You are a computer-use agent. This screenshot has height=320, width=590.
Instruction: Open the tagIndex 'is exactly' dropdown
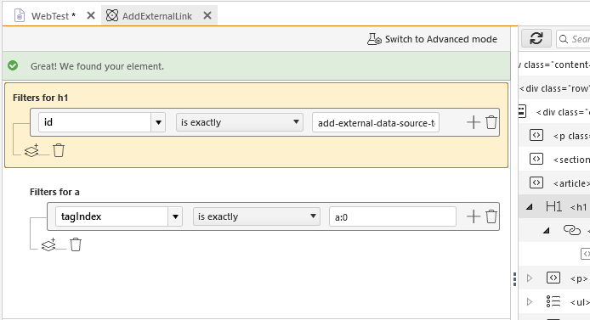click(x=257, y=216)
